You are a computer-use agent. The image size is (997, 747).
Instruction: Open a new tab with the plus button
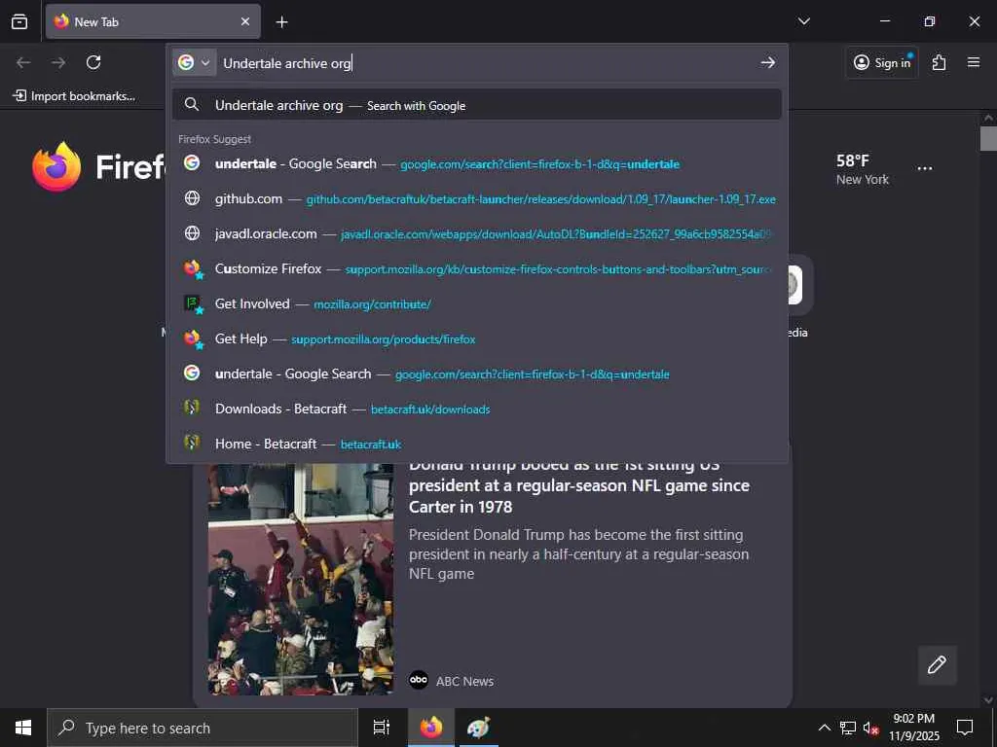pos(281,22)
